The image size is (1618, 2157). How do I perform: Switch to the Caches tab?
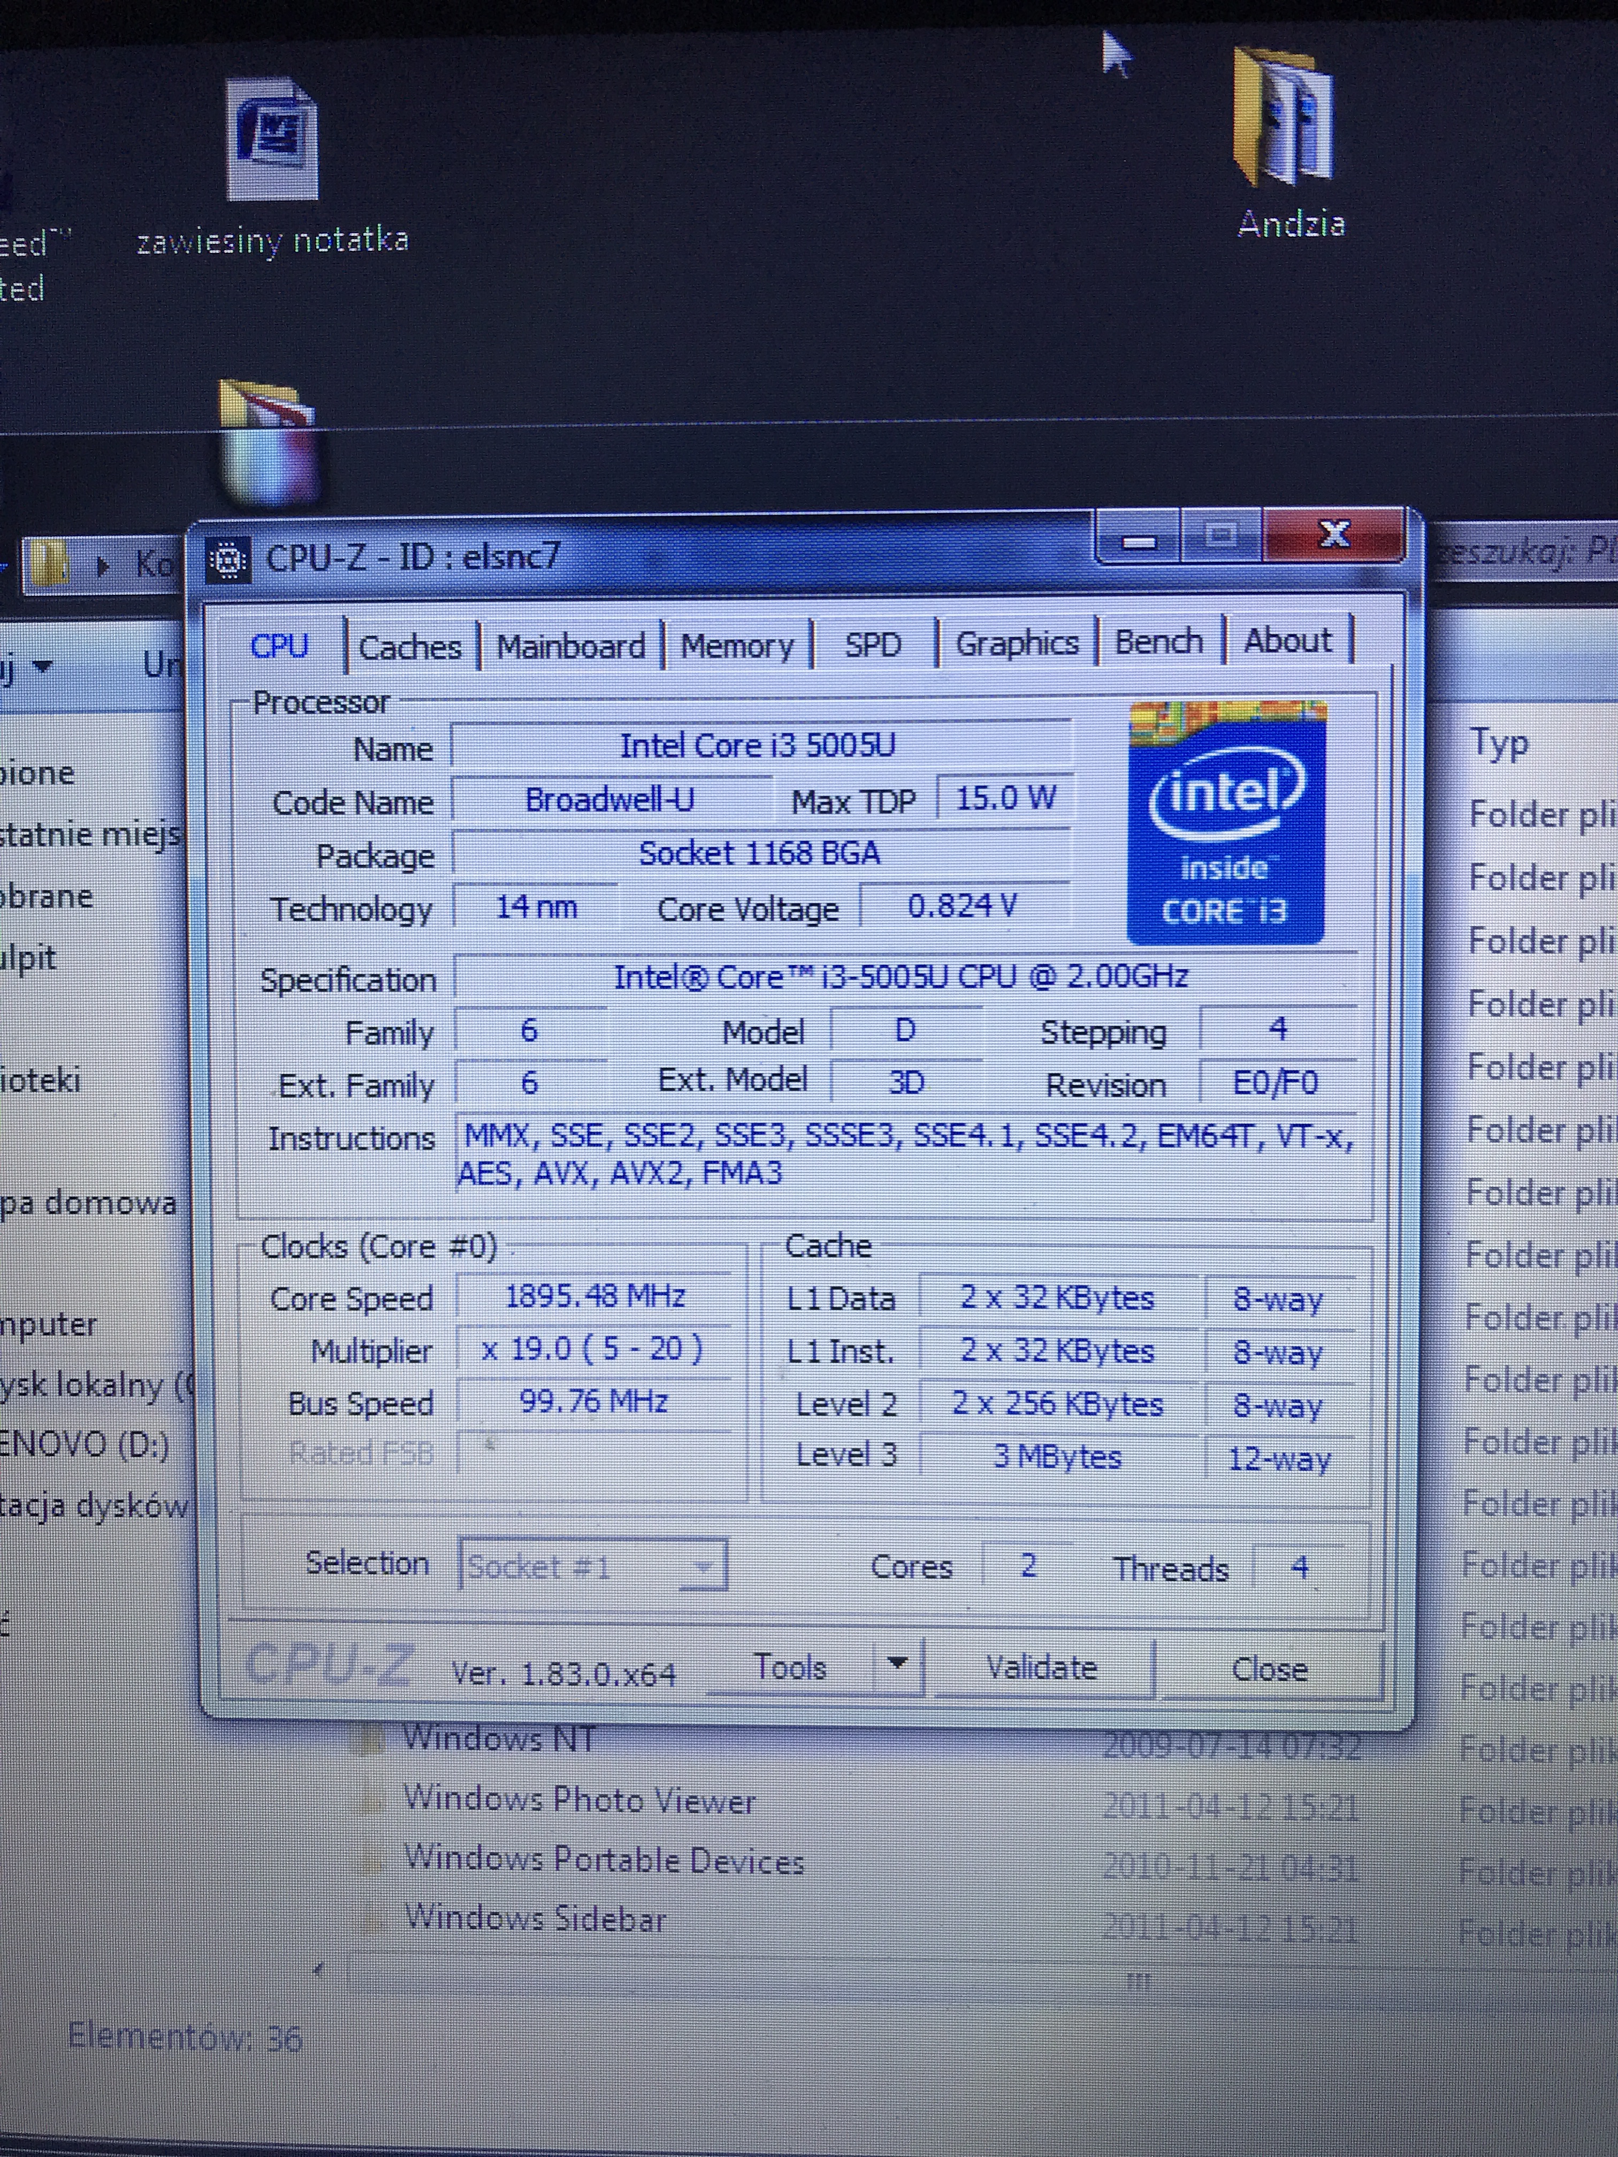[410, 647]
